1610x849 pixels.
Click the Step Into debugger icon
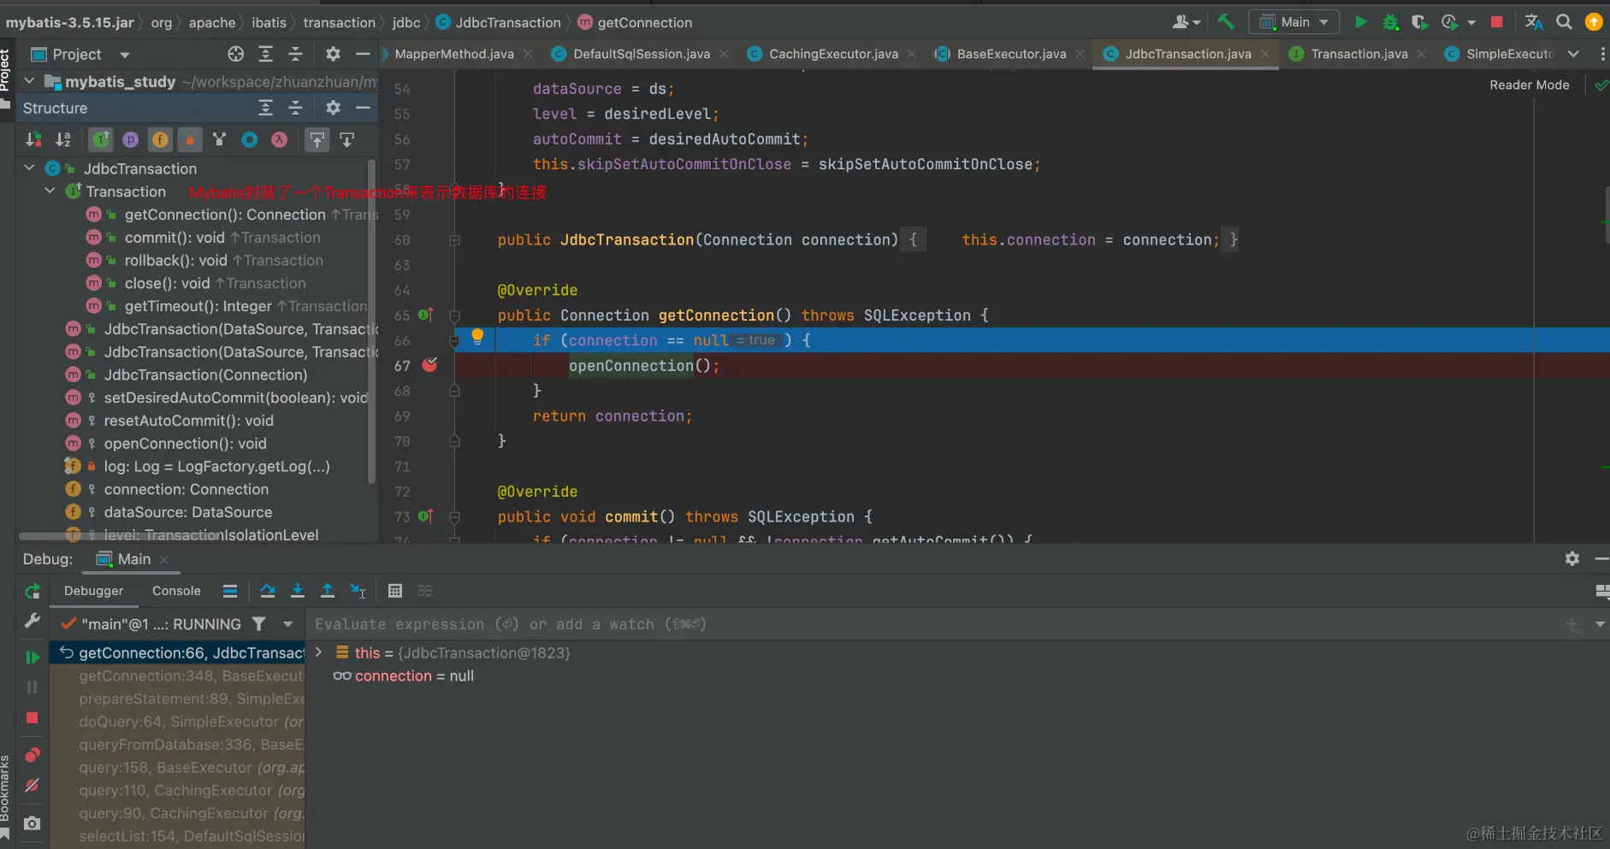point(298,591)
